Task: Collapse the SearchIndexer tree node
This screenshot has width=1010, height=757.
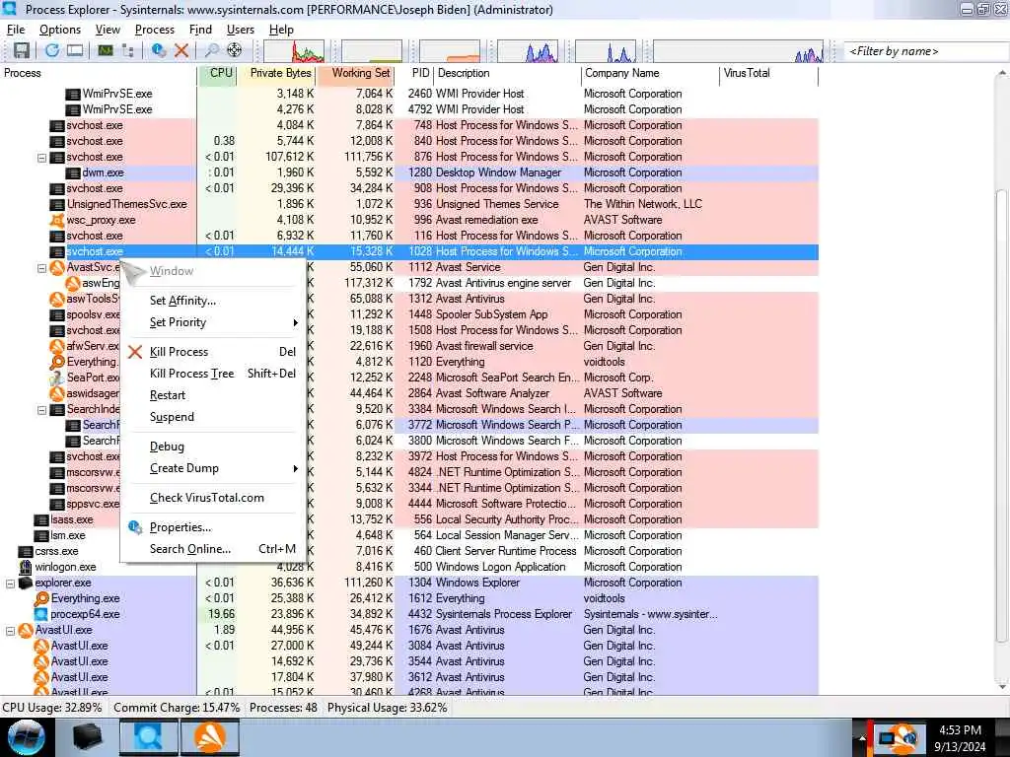Action: (x=41, y=409)
